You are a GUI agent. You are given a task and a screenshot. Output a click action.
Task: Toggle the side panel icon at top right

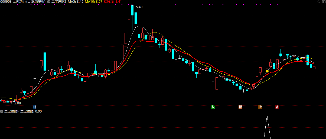[323, 2]
